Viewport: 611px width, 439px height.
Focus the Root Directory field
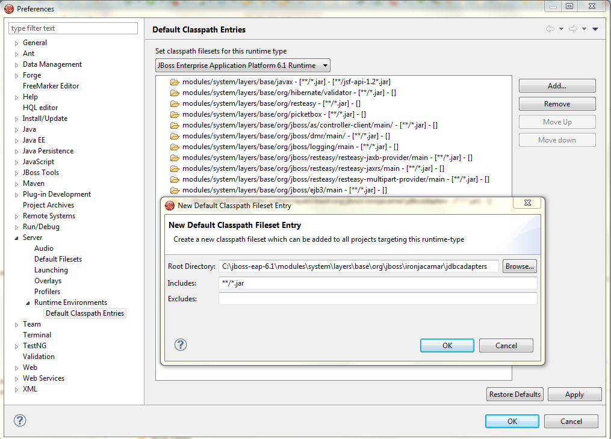pos(359,266)
